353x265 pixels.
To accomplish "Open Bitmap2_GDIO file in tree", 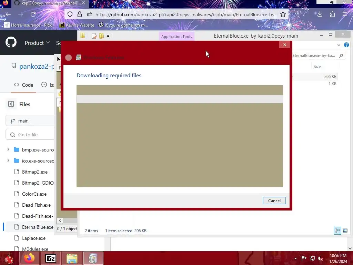I will (34, 183).
